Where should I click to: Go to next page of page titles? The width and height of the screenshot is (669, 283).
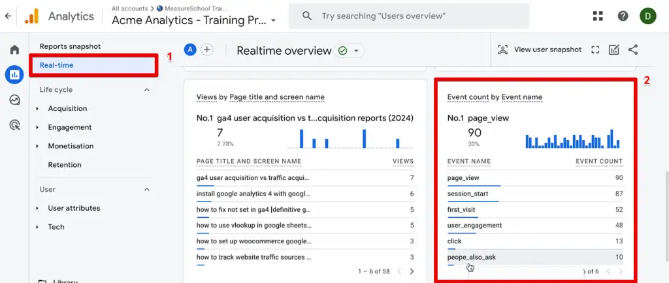[412, 271]
